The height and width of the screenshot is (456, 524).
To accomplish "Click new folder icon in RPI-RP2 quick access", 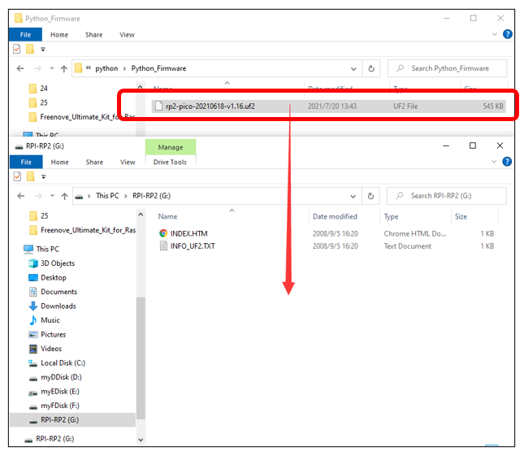I will (x=30, y=176).
